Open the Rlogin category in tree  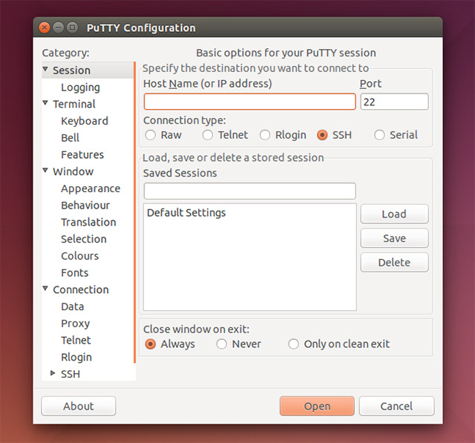coord(76,357)
